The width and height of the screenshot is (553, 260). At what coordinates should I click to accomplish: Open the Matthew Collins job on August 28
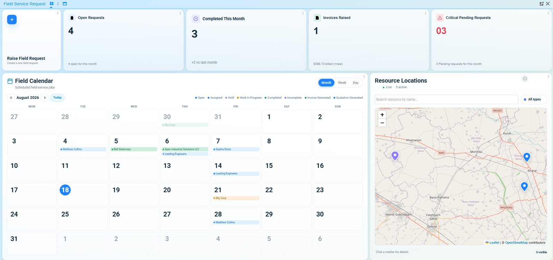pos(236,222)
